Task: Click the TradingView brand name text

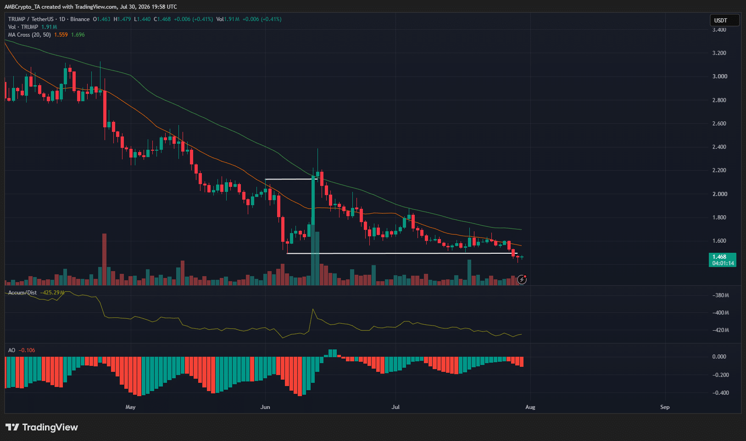Action: (50, 427)
